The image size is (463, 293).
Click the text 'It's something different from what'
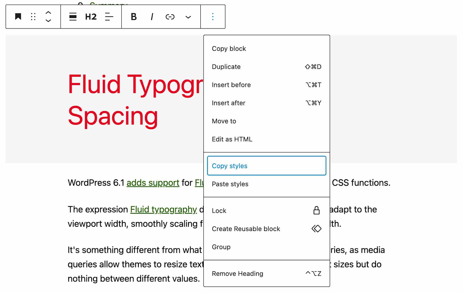click(135, 250)
